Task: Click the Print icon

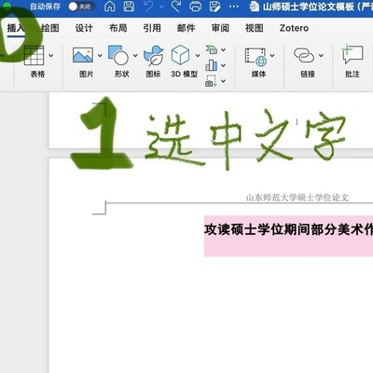Action: (x=195, y=7)
